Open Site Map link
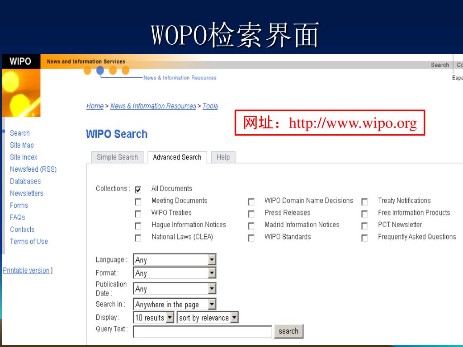463x347 pixels. coord(22,145)
